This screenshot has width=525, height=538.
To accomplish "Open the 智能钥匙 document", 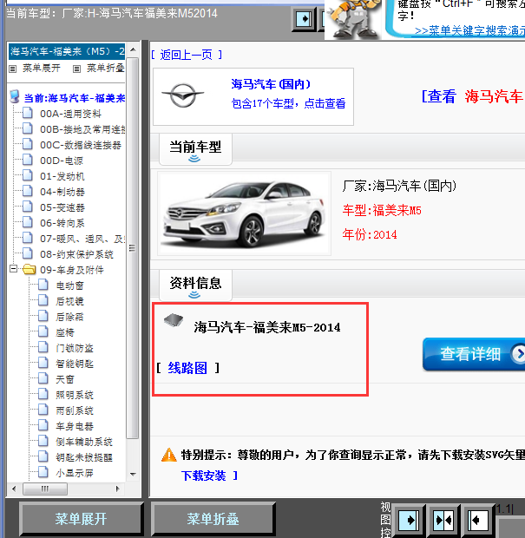I will point(75,364).
